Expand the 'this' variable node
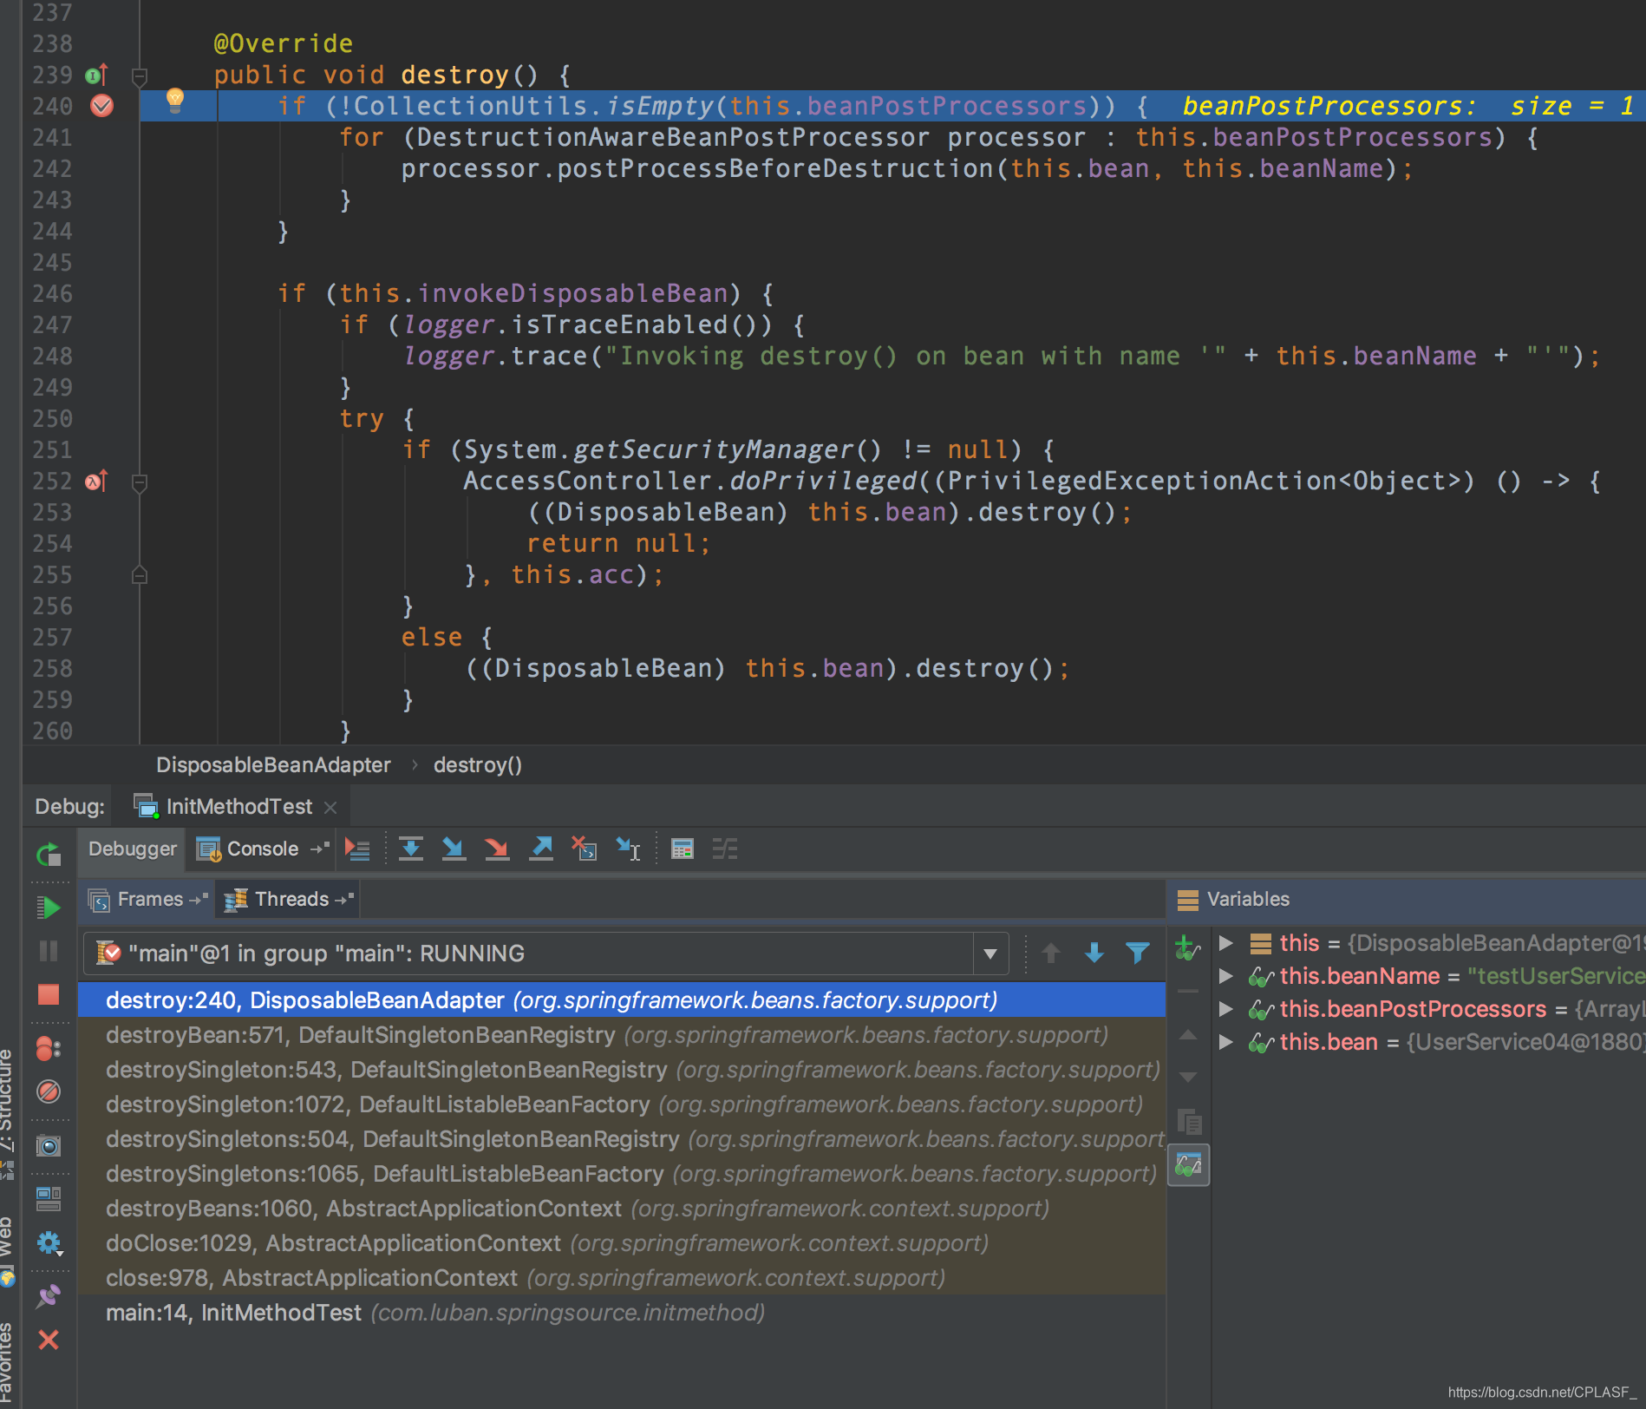This screenshot has width=1646, height=1409. [x=1226, y=943]
